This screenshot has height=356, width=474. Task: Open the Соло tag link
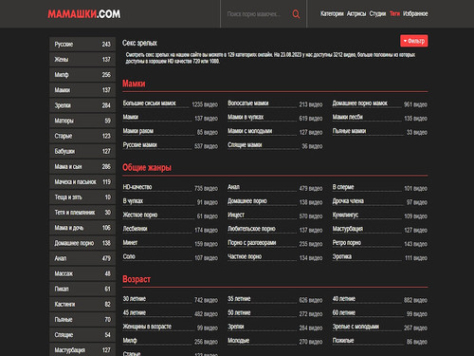129,256
